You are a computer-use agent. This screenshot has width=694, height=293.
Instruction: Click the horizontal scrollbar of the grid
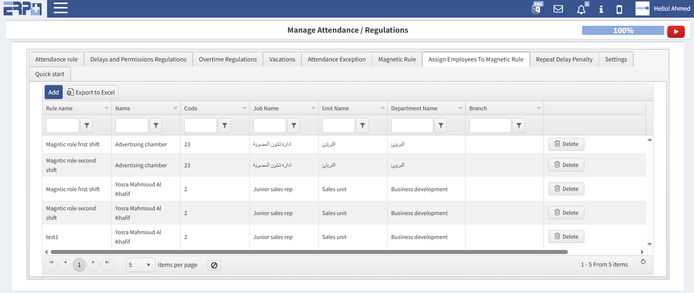(309, 252)
